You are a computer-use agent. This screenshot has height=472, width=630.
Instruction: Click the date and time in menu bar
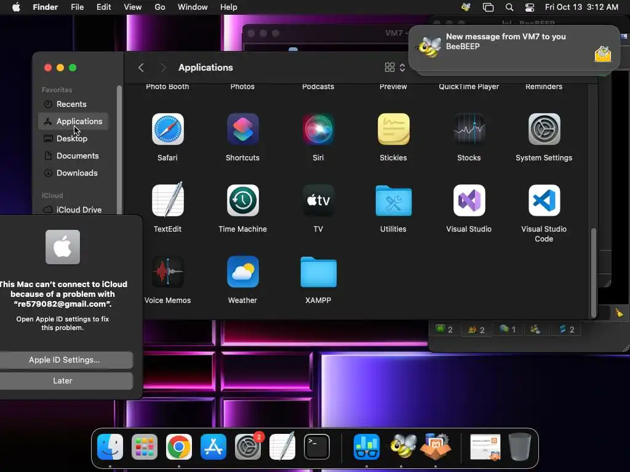[x=581, y=7]
